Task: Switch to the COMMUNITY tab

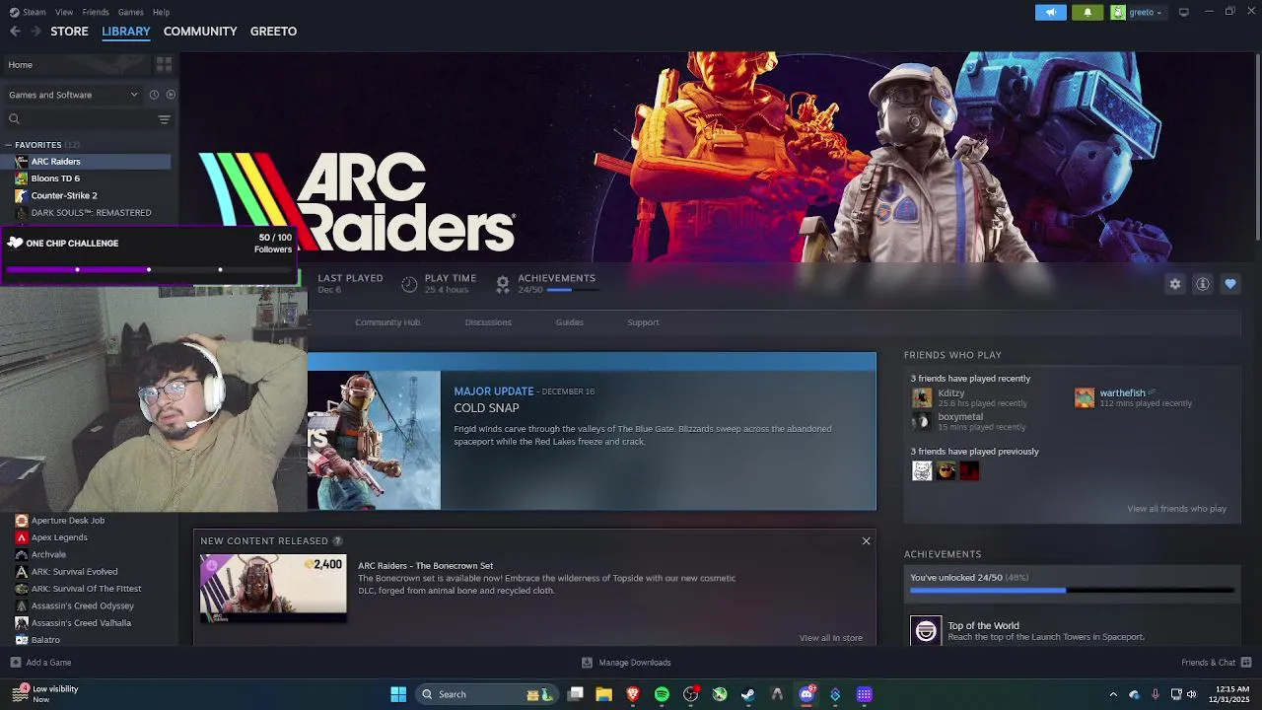Action: (200, 32)
